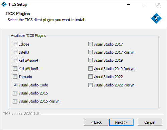This screenshot has height=130, width=167.
Task: Go back with the < Back button
Action: 96,122
